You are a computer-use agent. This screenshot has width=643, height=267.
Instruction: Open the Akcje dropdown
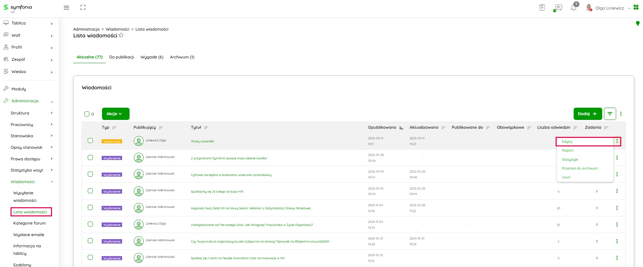click(115, 114)
